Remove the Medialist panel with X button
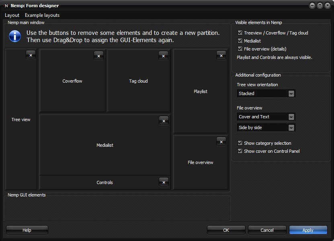This screenshot has height=241, width=334. pos(164,121)
